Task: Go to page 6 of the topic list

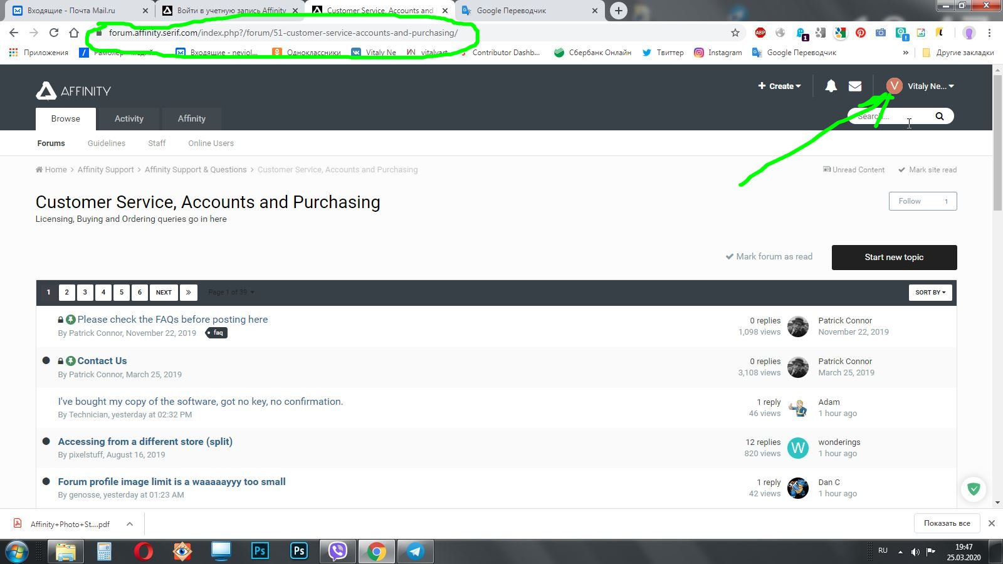Action: (x=140, y=292)
